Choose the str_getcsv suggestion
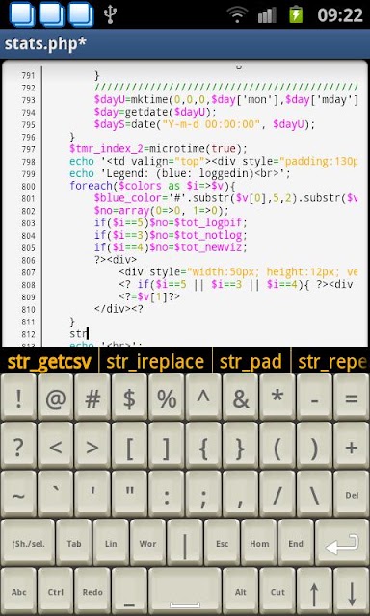Screen dimensions: 370x616 (x=49, y=362)
